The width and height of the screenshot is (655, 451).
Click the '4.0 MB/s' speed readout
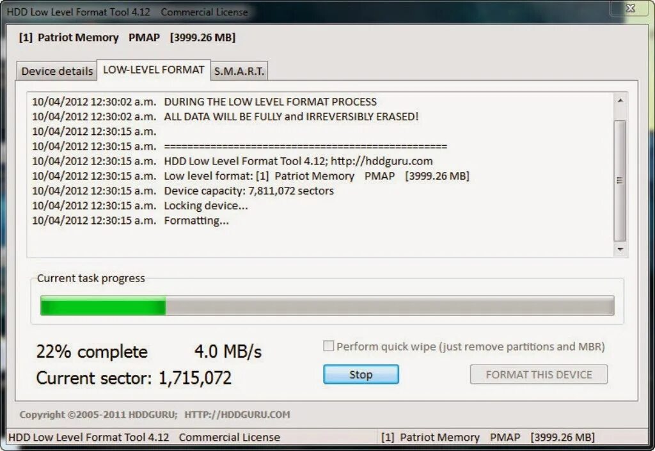tap(228, 352)
